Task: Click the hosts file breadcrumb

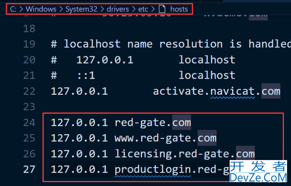Action: 179,9
